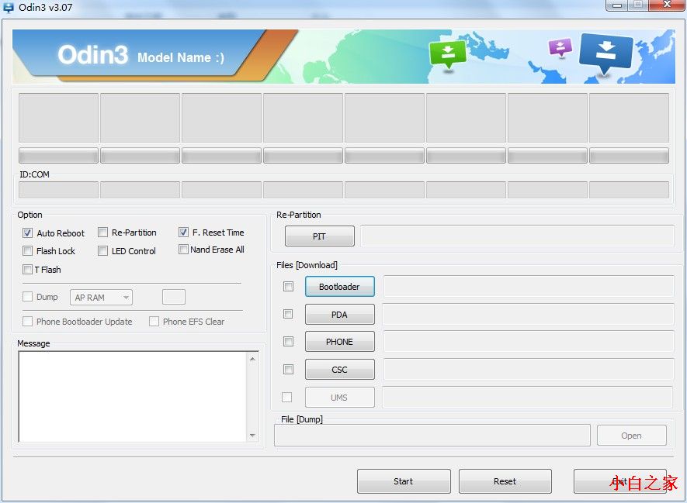Click inside the Message log box
This screenshot has height=503, width=687.
[133, 397]
